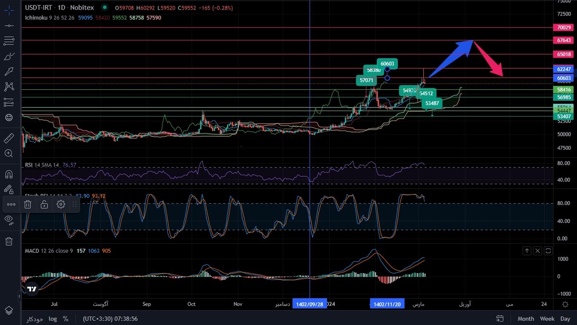577x325 pixels.
Task: Enable magnet snapping mode
Action: tap(10, 174)
